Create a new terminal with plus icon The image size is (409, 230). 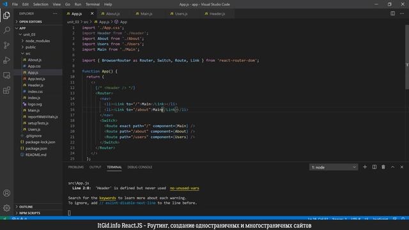(x=365, y=167)
